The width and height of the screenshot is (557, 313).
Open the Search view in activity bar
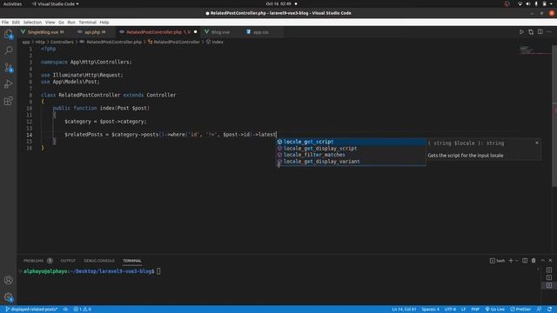(x=8, y=50)
